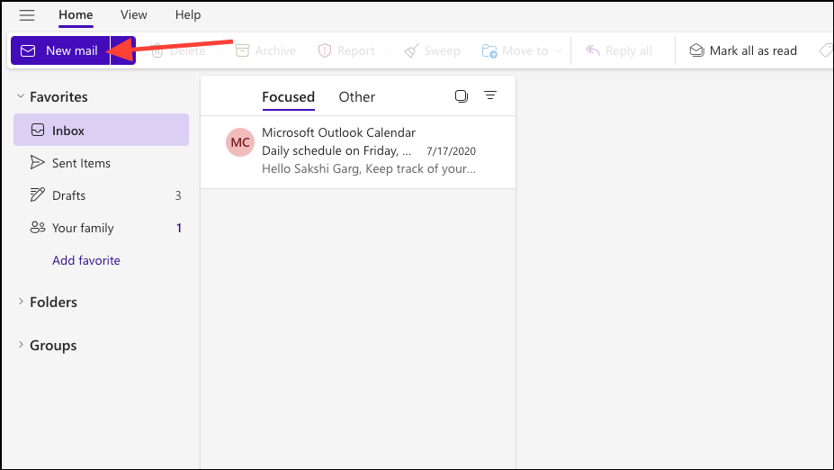This screenshot has width=834, height=470.
Task: Click the Inbox tray icon
Action: (x=38, y=130)
